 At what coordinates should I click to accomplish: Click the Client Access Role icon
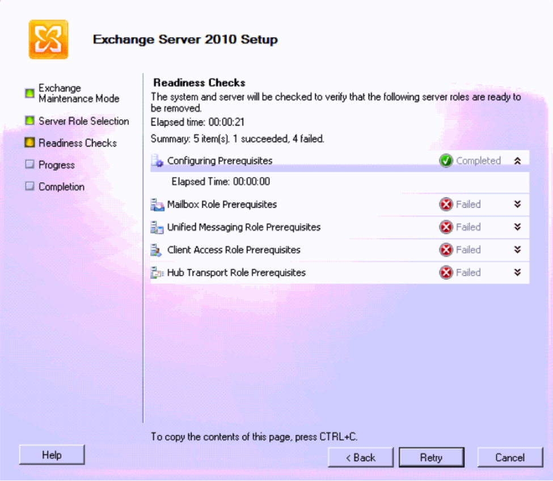click(157, 250)
